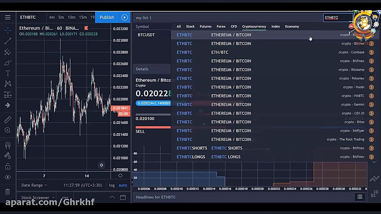Viewport: 381px width, 214px height.
Task: Select the prediction and measurement tool
Action: pyautogui.click(x=8, y=95)
